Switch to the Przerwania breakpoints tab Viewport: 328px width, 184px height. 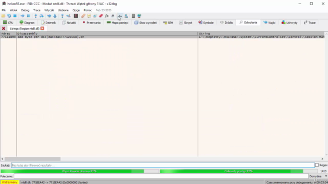(91, 22)
